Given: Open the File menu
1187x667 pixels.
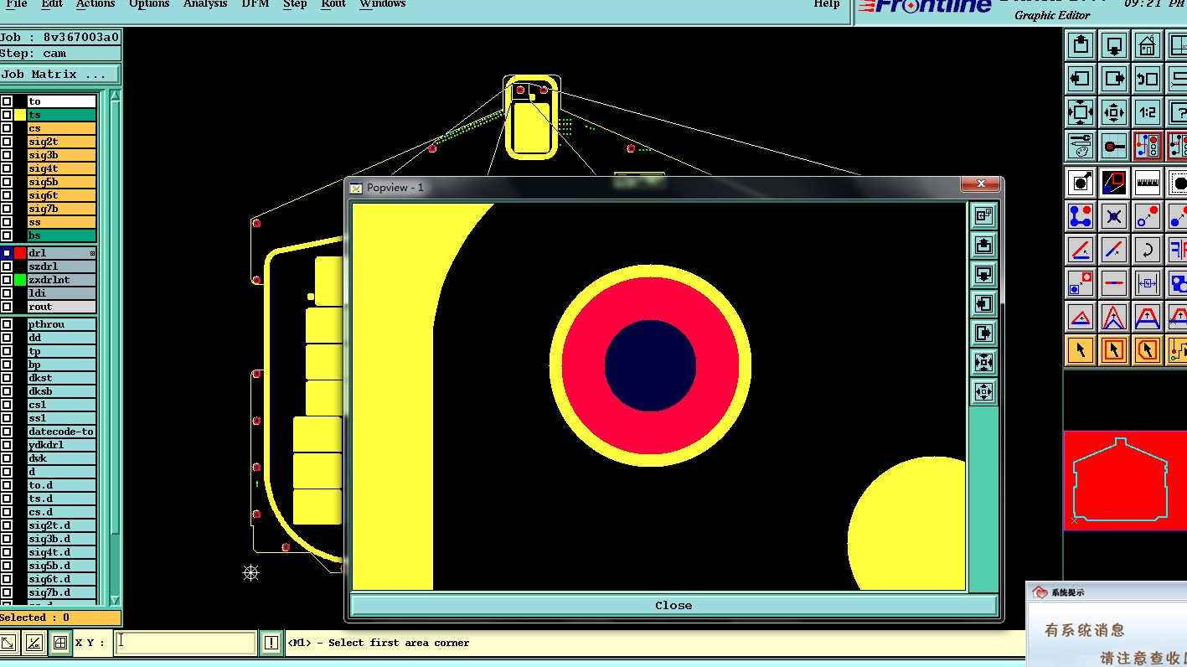Looking at the screenshot, I should tap(16, 4).
